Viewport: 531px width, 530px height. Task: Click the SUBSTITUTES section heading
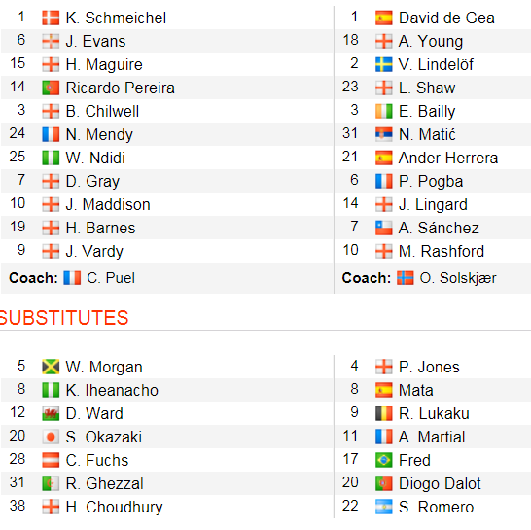pos(64,318)
